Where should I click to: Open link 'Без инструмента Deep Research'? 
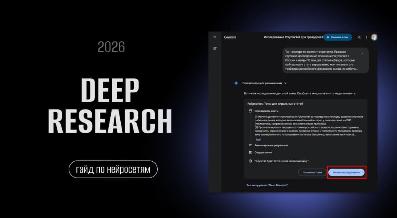coord(267,185)
